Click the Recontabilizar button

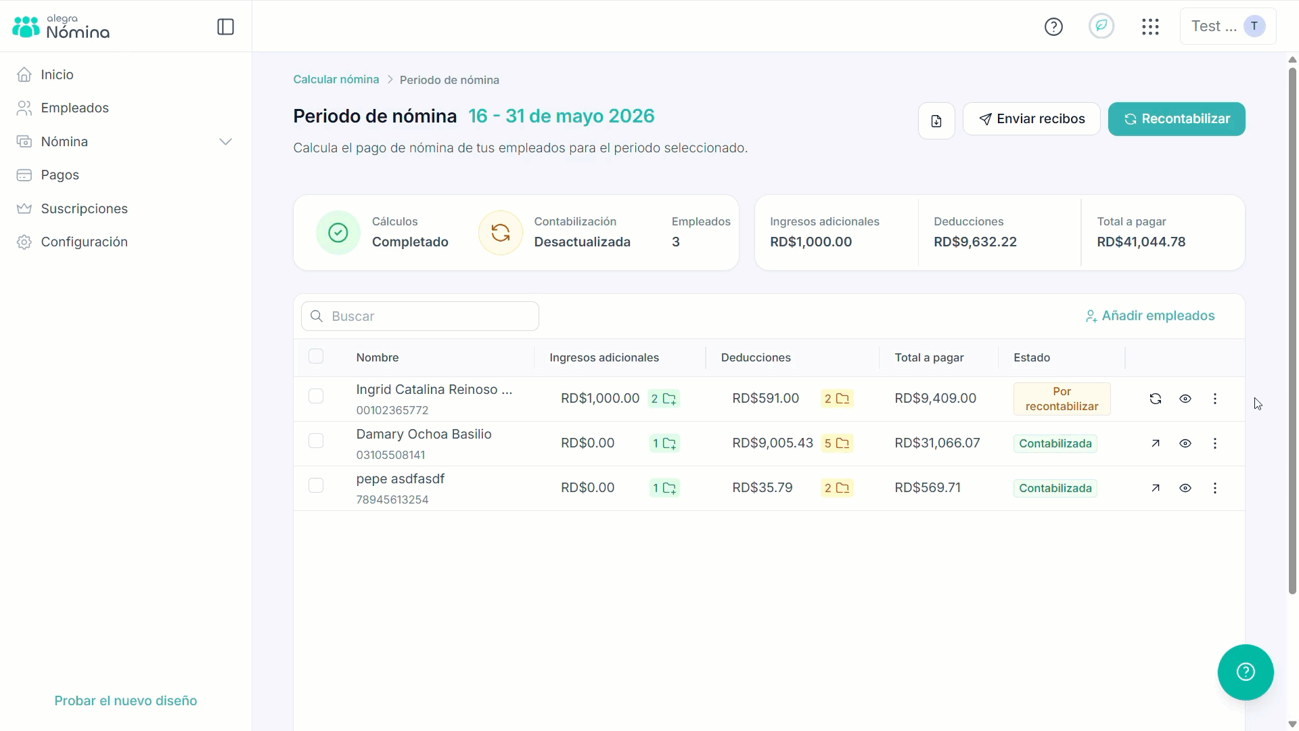pyautogui.click(x=1177, y=119)
